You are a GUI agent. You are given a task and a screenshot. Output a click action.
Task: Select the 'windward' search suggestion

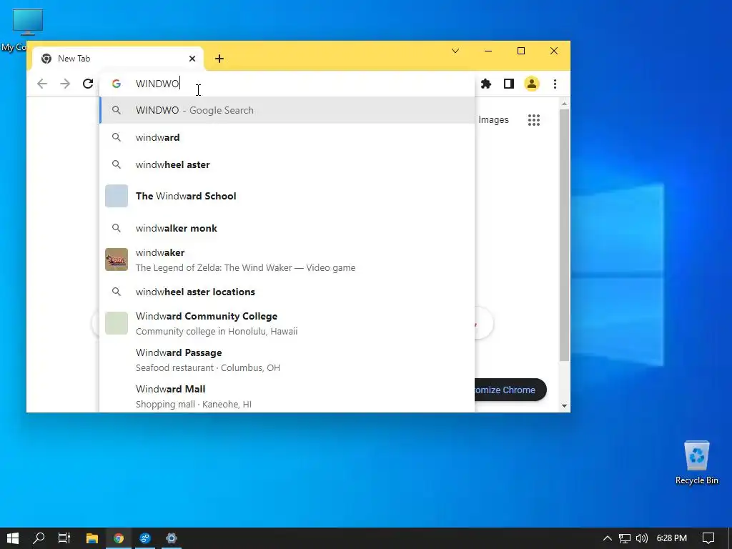pos(287,137)
